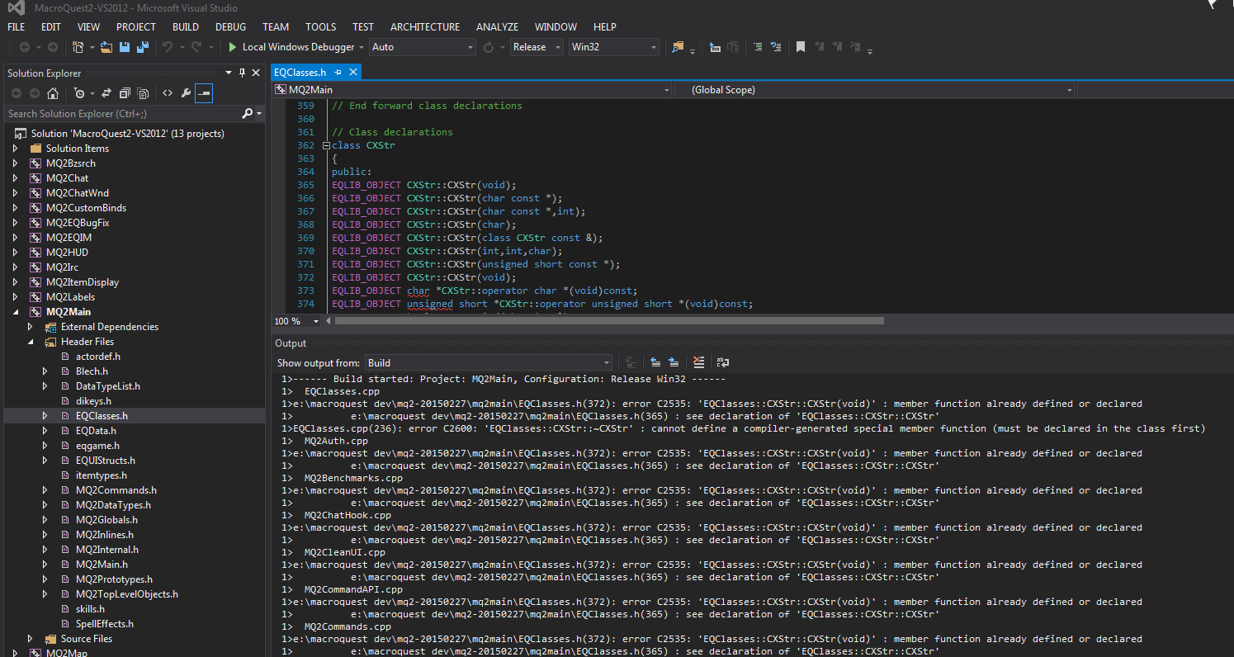Save the current file with the Save icon
The width and height of the screenshot is (1234, 657).
click(125, 47)
